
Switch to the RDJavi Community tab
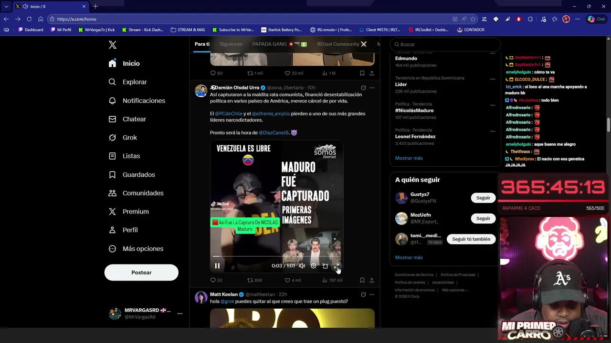342,44
